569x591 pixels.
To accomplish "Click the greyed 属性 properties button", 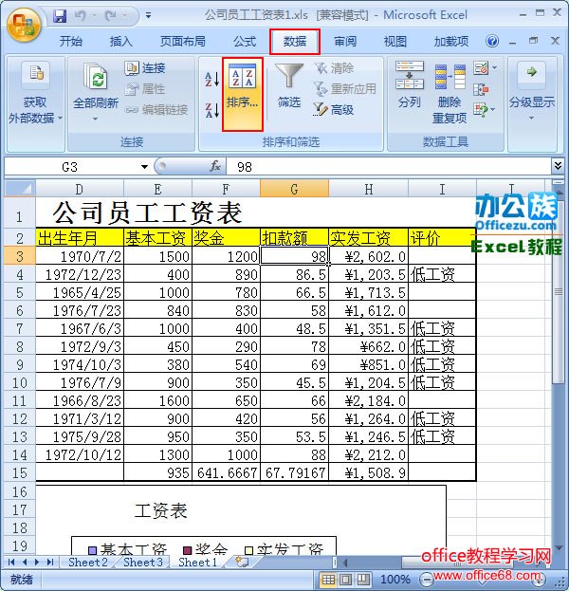I will click(x=145, y=89).
